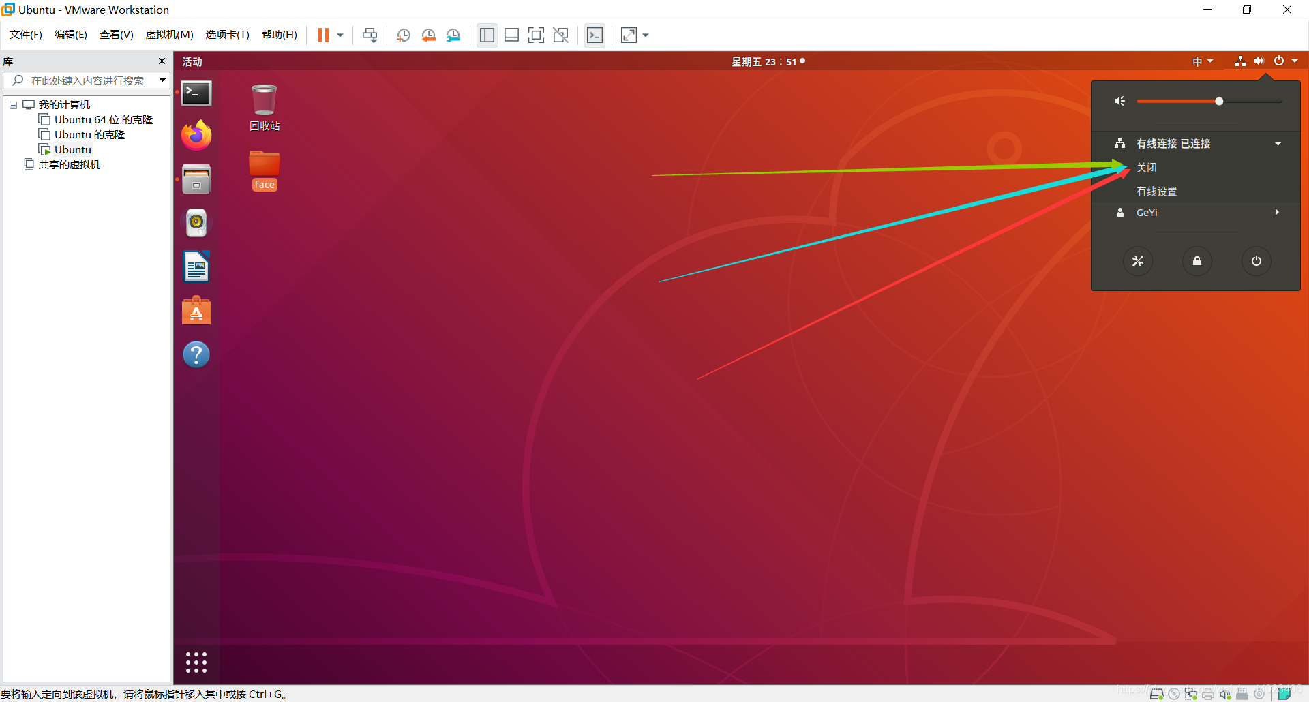The height and width of the screenshot is (702, 1309).
Task: Click the hard disk device status icon
Action: click(x=1156, y=694)
